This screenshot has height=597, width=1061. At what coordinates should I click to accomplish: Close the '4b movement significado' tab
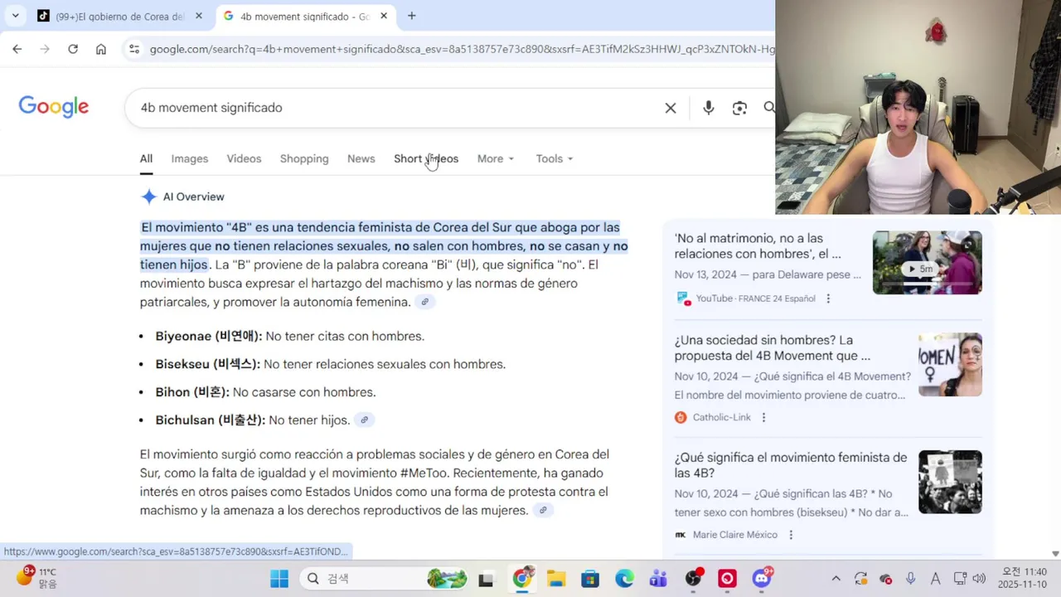point(384,16)
